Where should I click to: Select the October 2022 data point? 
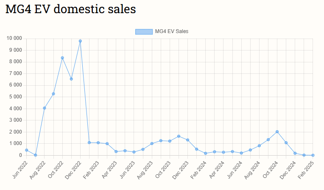(x=62, y=58)
